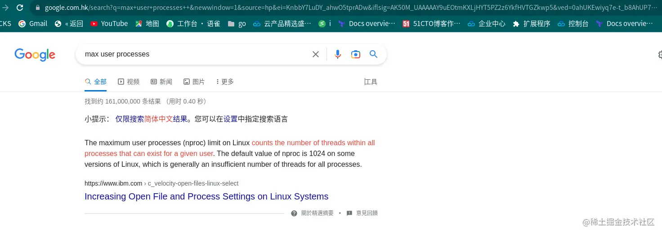Click the 意見回饋 feedback link
The image size is (662, 234).
[x=367, y=213]
